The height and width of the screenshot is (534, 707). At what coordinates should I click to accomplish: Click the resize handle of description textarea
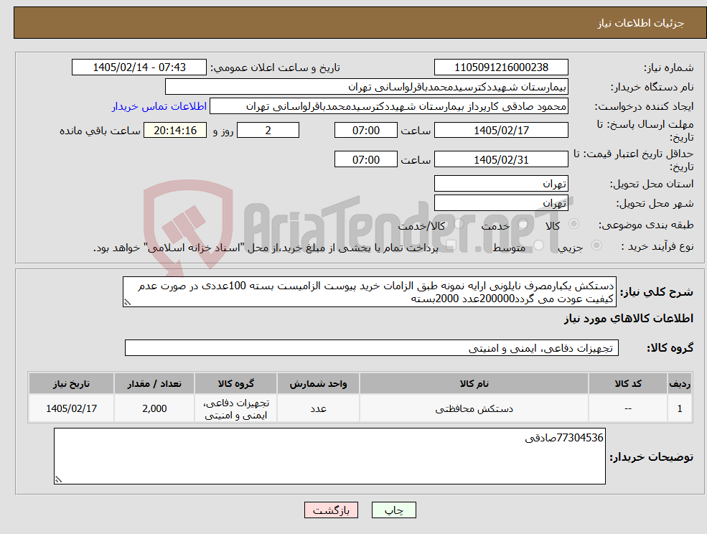pyautogui.click(x=127, y=303)
